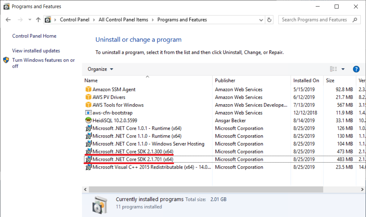
Task: Select aws-cfn-bootstrap entry
Action: (x=113, y=113)
